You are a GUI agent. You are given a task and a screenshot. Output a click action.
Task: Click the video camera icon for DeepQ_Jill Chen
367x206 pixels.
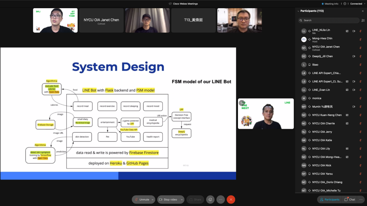354,56
